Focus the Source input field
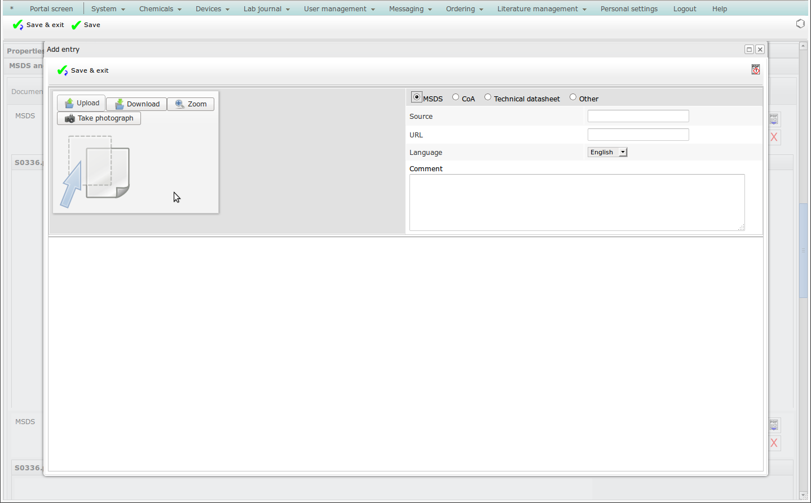 click(638, 116)
